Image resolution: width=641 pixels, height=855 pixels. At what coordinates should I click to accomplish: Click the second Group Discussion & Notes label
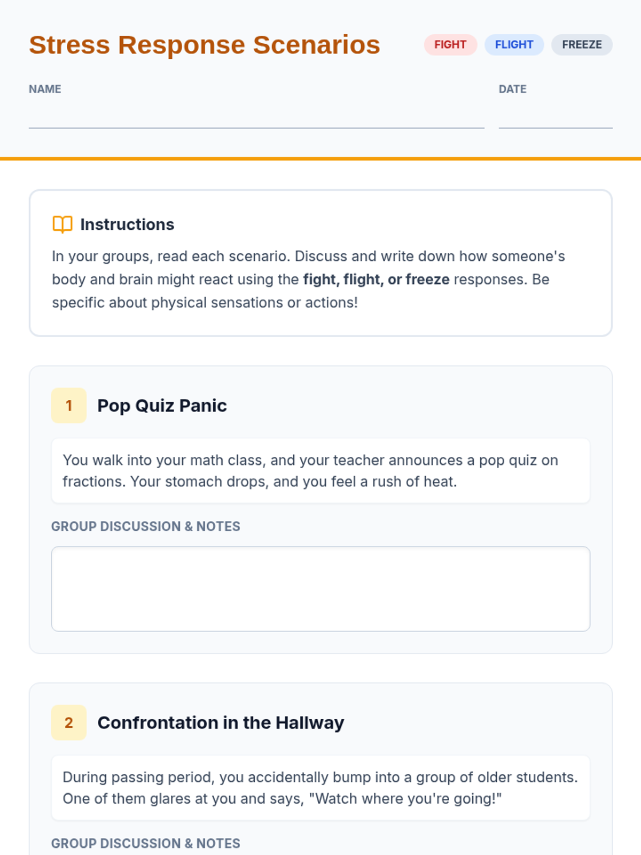coord(146,843)
